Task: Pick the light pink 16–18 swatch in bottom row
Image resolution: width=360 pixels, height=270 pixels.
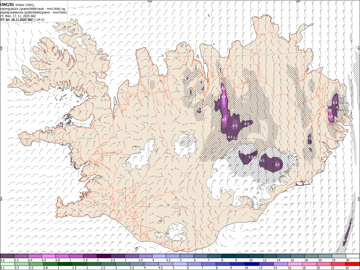Action: point(294,264)
